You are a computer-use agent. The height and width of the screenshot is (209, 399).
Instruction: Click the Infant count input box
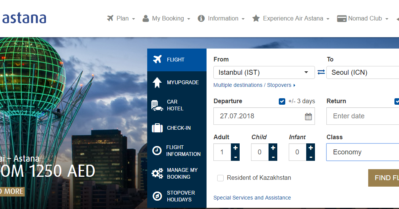coord(297,152)
